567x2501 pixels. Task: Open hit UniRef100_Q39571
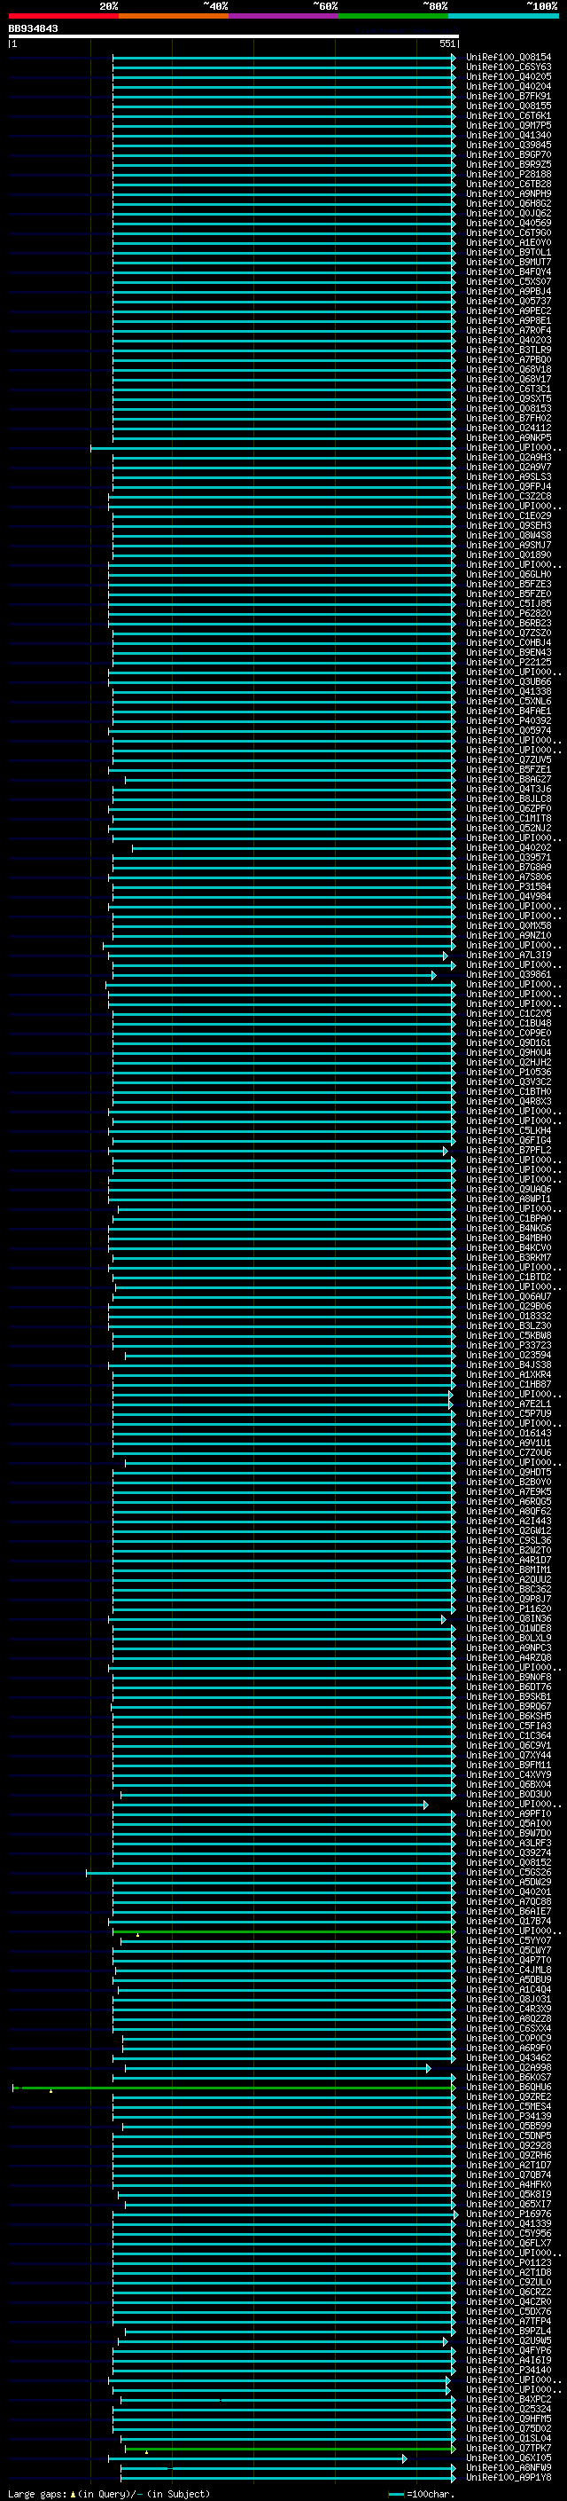coord(508,856)
